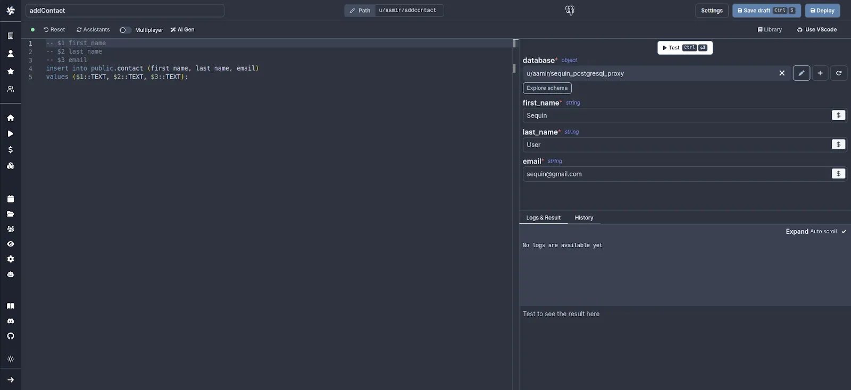Image resolution: width=851 pixels, height=390 pixels.
Task: Open the Home icon in sidebar
Action: [11, 118]
